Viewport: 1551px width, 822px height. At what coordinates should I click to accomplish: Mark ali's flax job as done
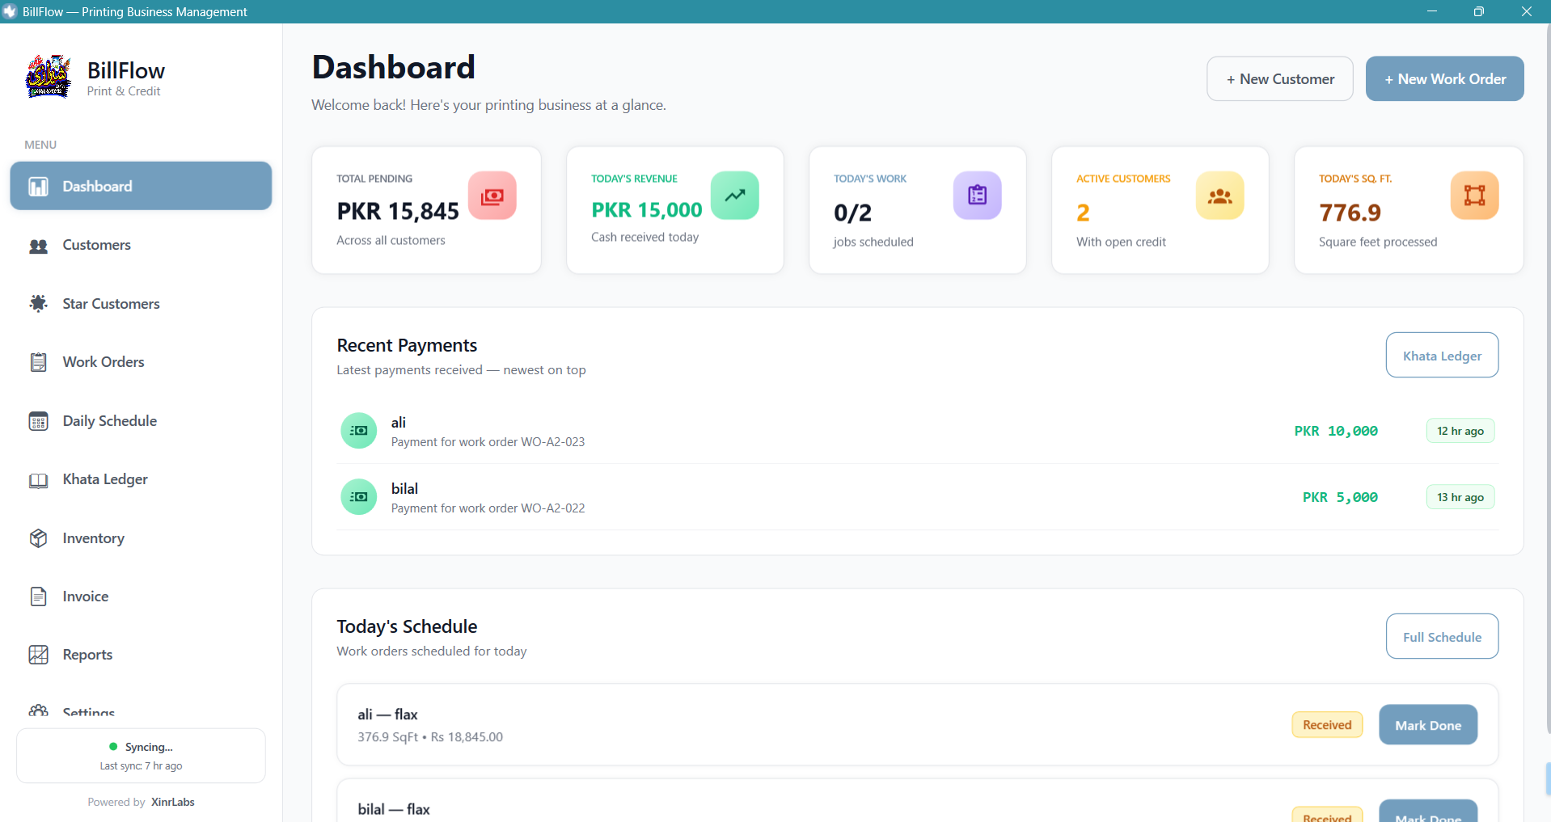coord(1427,725)
